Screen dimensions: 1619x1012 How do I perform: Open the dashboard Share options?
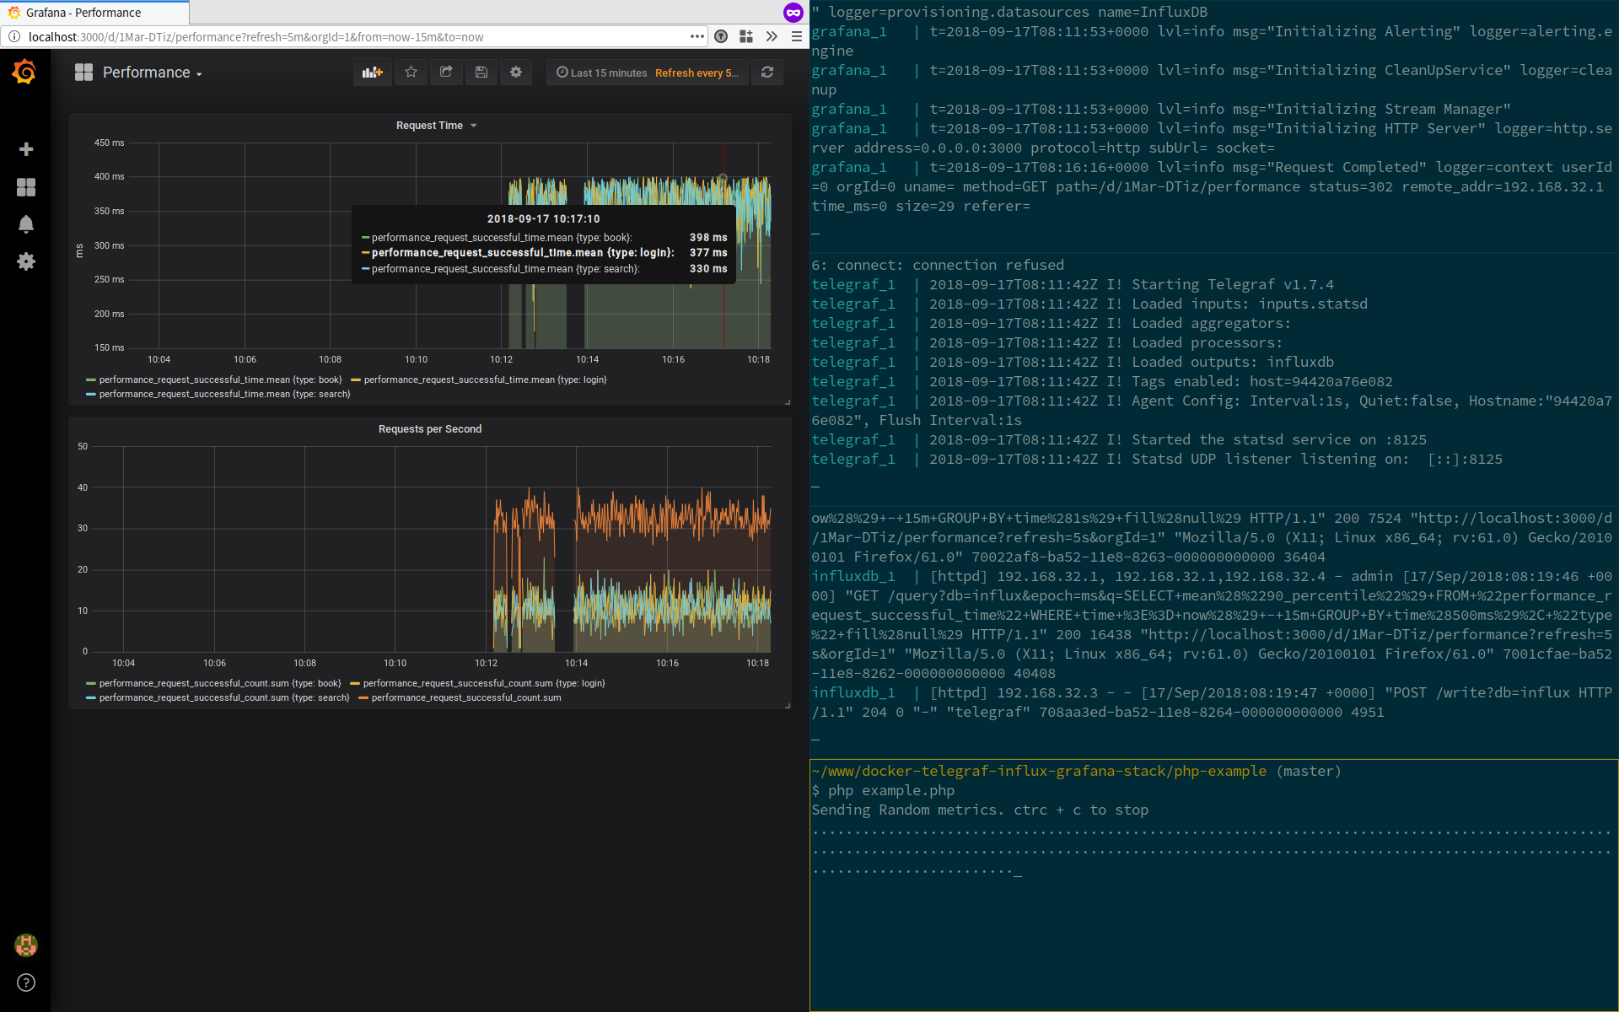tap(446, 73)
